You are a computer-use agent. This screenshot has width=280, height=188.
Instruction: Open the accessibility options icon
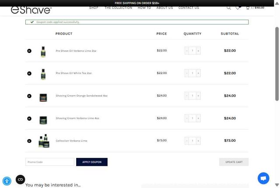point(7,181)
